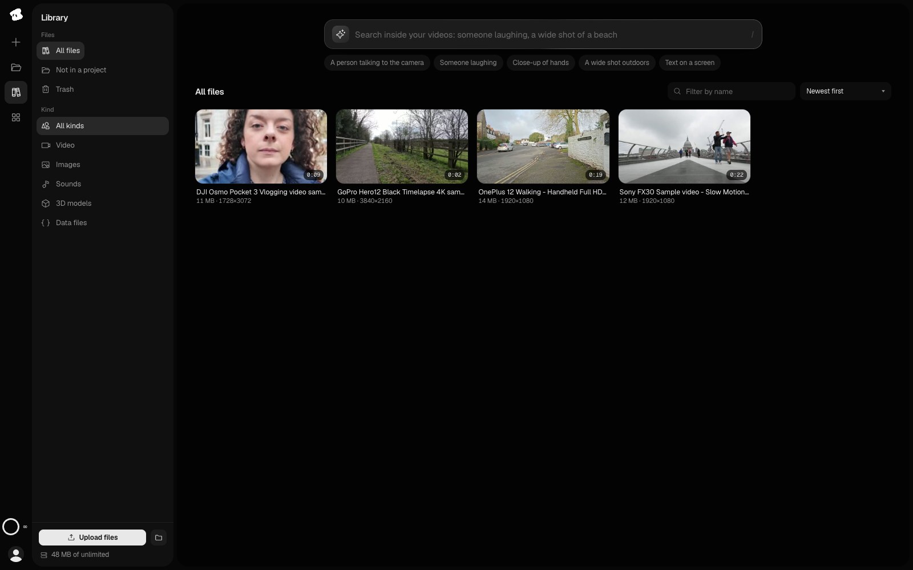Click the Filter by name field
Screen dimensions: 913x570
(731, 91)
